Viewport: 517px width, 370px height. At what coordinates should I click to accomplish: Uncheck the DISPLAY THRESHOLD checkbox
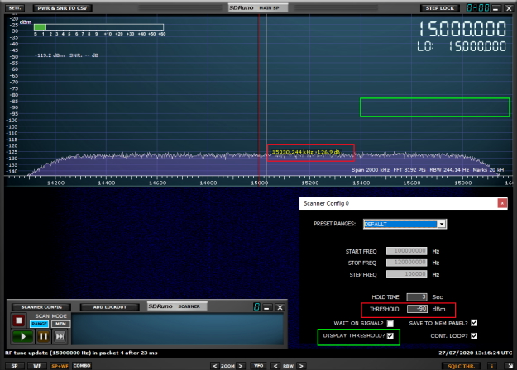[390, 336]
